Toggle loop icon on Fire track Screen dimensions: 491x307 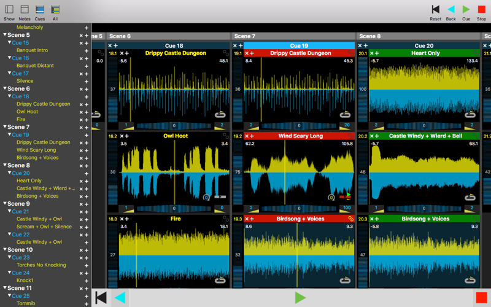(x=220, y=280)
